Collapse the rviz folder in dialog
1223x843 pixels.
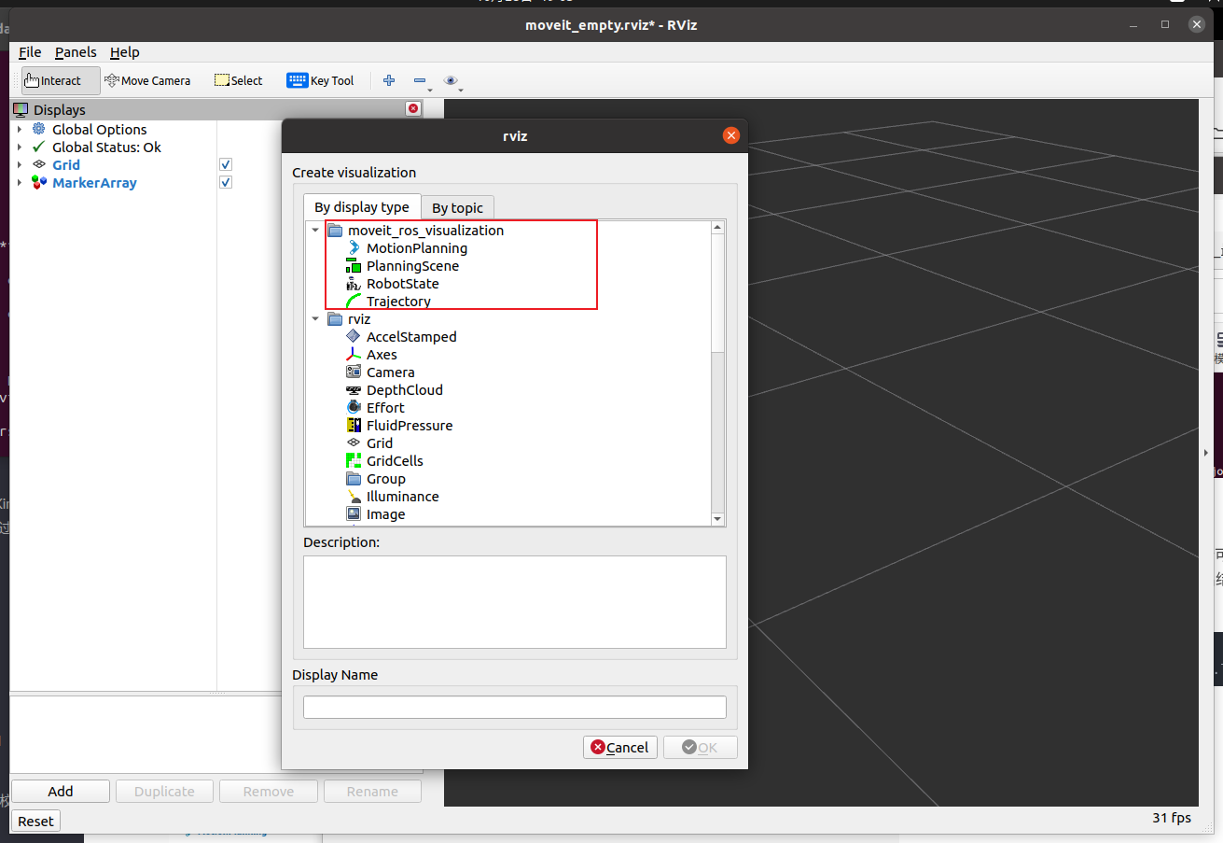pyautogui.click(x=315, y=319)
